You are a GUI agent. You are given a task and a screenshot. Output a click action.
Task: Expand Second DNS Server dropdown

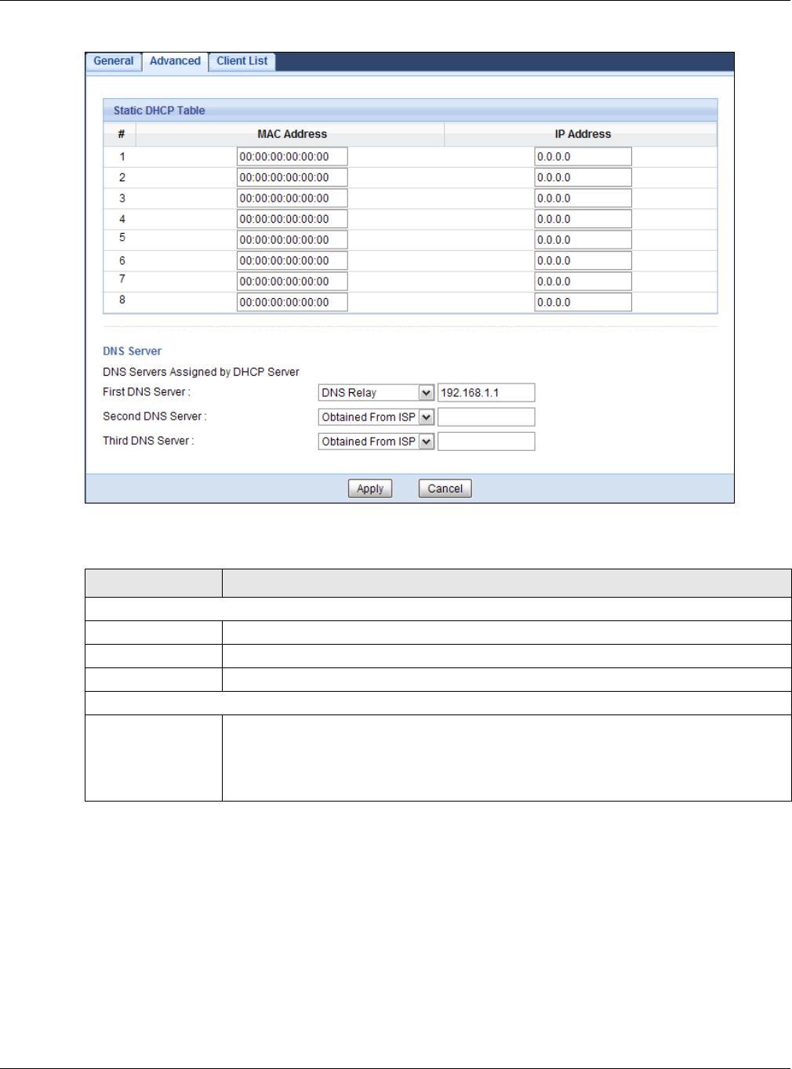click(x=376, y=417)
